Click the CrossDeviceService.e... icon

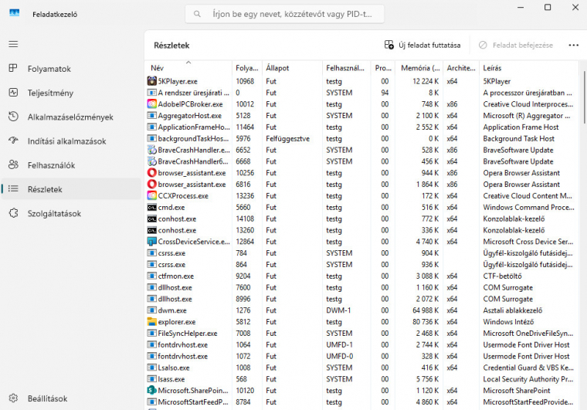(x=151, y=242)
